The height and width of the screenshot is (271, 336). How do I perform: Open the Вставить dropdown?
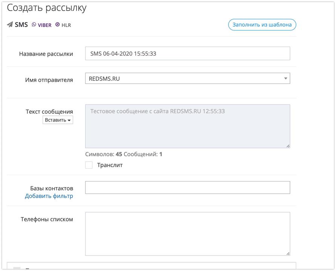pyautogui.click(x=58, y=120)
